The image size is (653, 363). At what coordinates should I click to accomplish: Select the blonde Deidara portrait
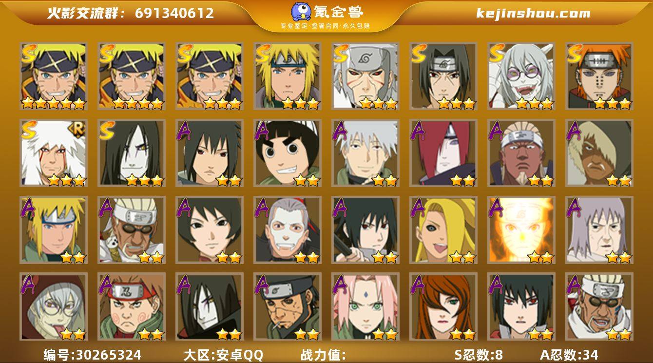443,229
